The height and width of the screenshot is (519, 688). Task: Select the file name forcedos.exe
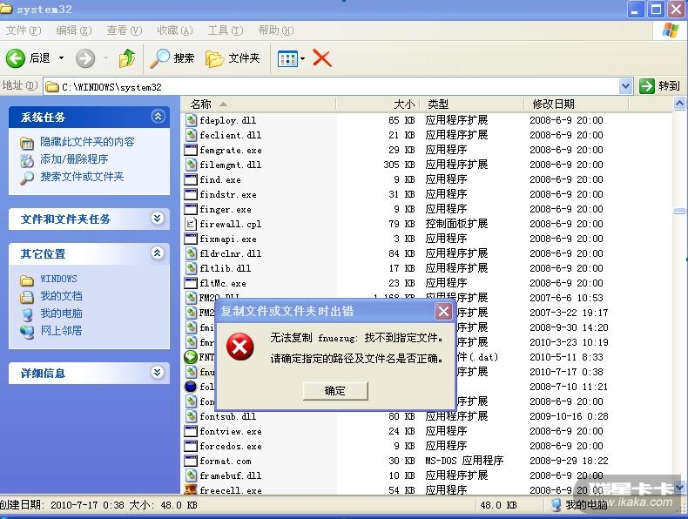click(x=231, y=446)
